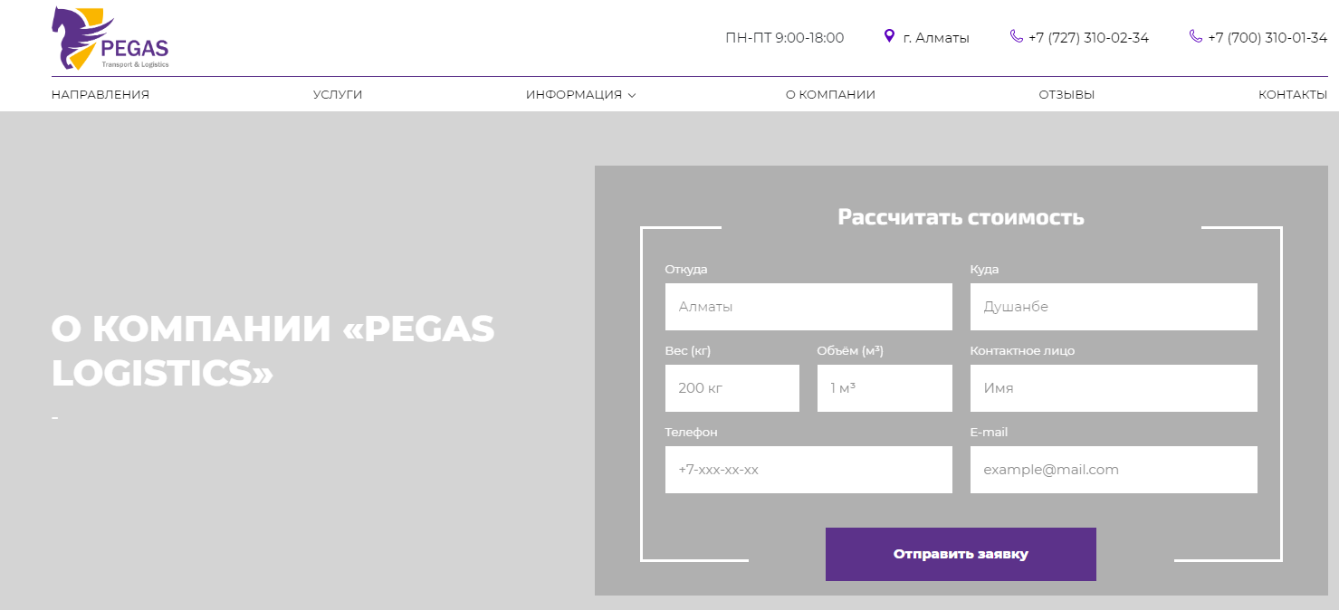This screenshot has width=1339, height=610.
Task: Click the location pin icon beside г. Алматы
Action: coord(889,37)
